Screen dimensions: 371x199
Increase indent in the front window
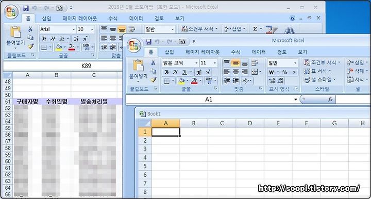(235, 81)
